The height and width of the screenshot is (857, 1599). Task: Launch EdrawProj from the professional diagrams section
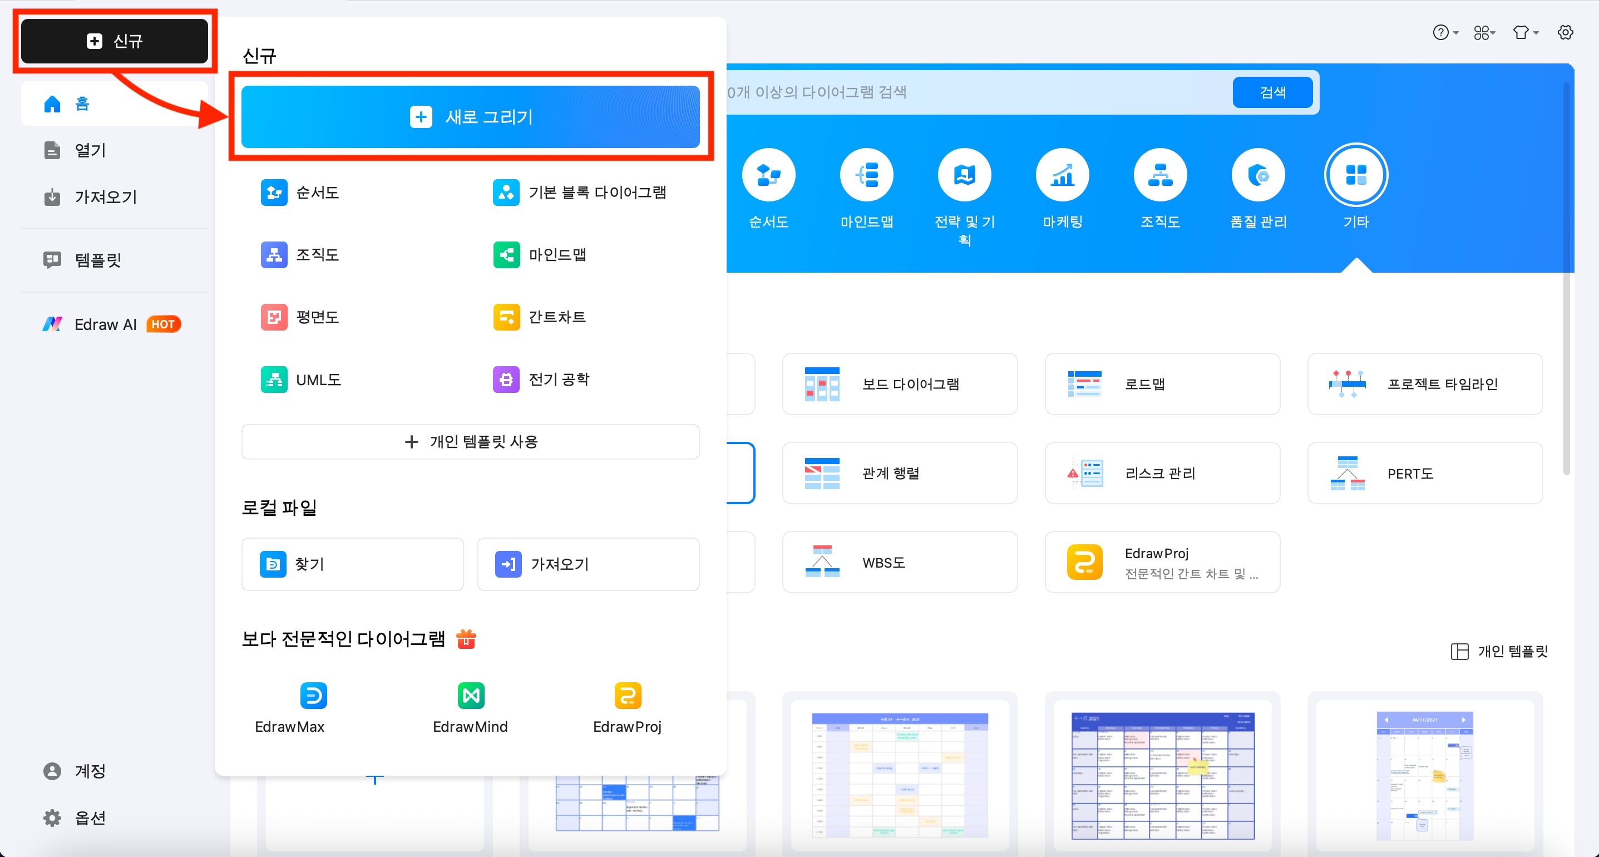[627, 696]
